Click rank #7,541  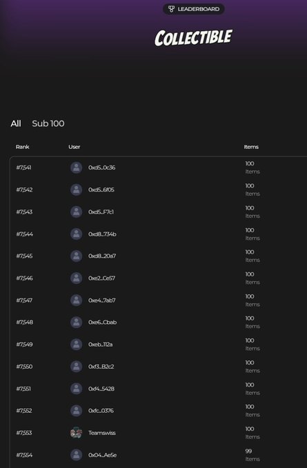click(23, 167)
